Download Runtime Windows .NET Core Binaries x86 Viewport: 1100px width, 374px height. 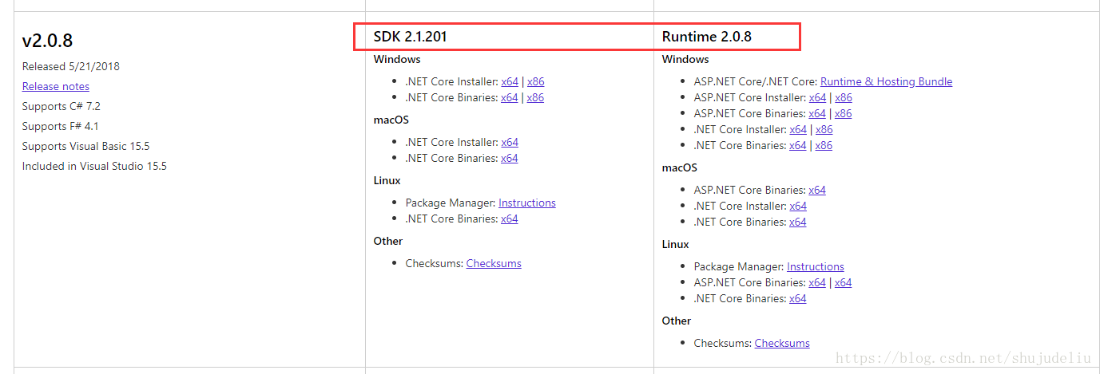point(824,145)
